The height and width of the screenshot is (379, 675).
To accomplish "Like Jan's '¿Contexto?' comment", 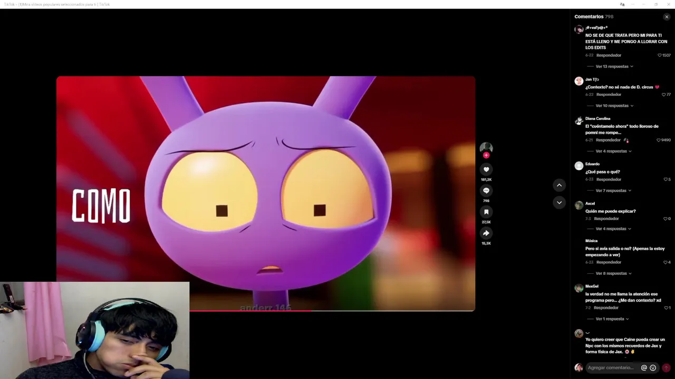I will coord(663,95).
